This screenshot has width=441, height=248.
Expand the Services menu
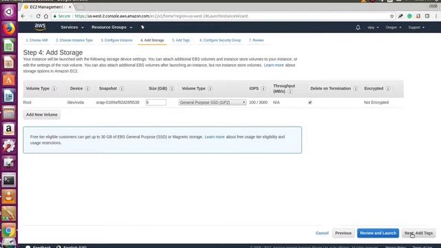72,28
